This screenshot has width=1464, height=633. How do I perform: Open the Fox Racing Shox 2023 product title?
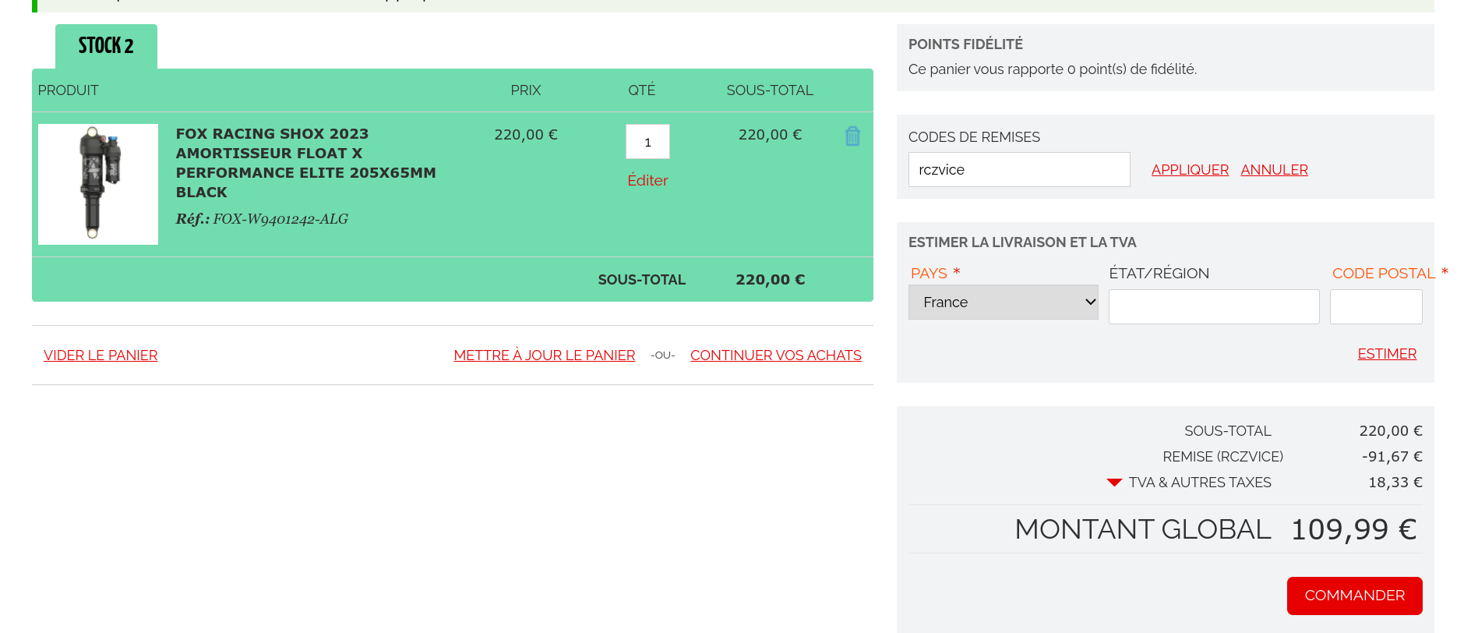[x=305, y=163]
